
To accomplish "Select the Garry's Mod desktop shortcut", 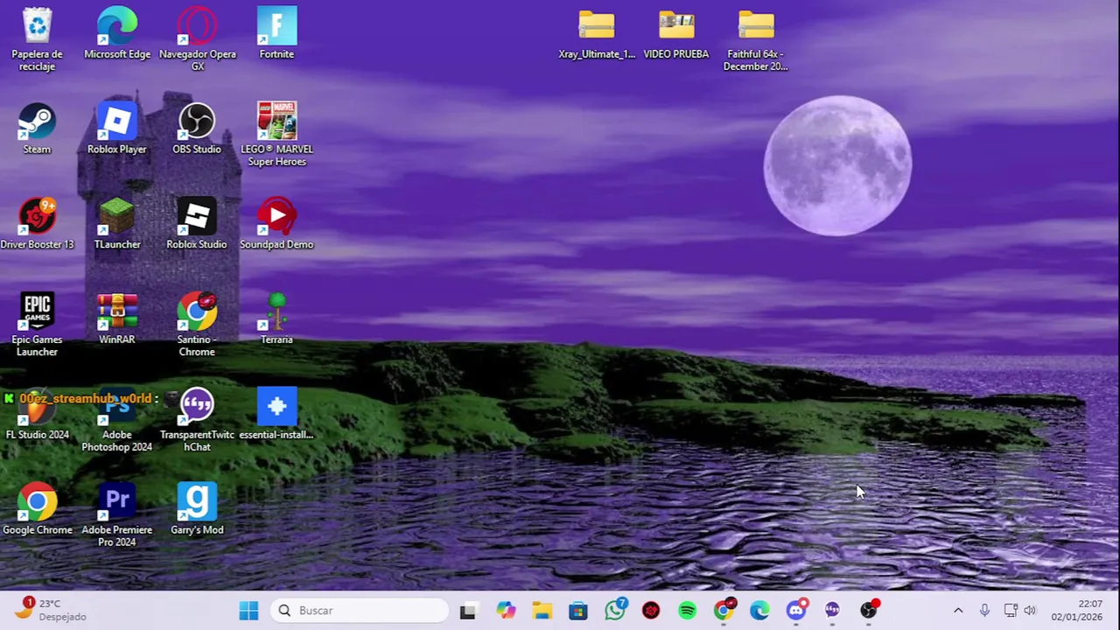I will [x=197, y=509].
